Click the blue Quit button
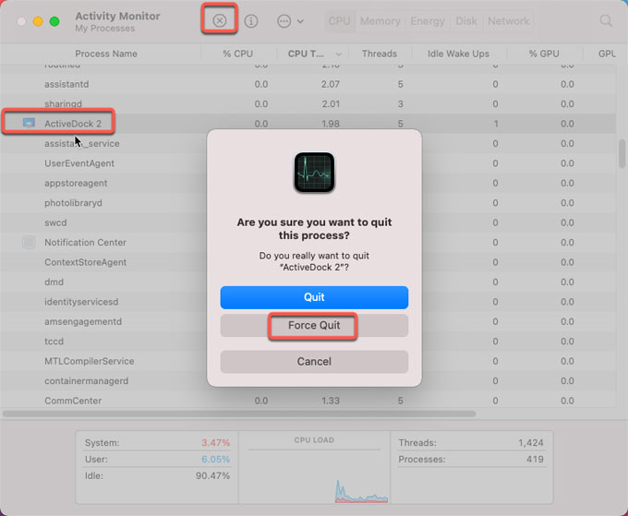Screen dimensions: 628x516 [x=314, y=297]
